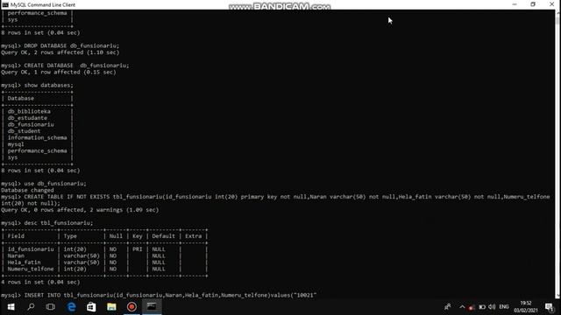Screen dimensions: 561x315
Task: Launch Microsoft Edge from taskbar
Action: [72, 307]
